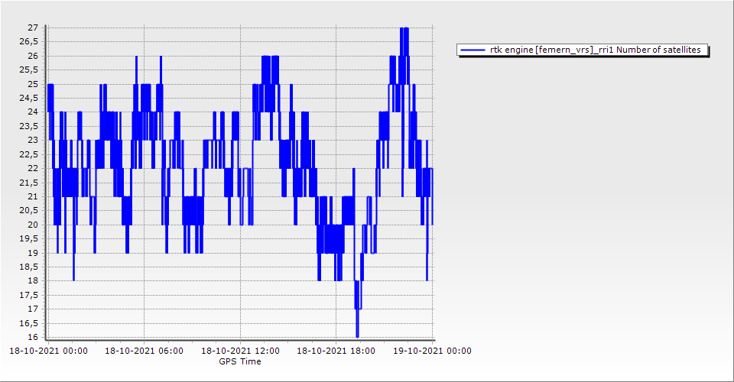734x382 pixels.
Task: Click the 20 y-axis tick label
Action: (32, 225)
